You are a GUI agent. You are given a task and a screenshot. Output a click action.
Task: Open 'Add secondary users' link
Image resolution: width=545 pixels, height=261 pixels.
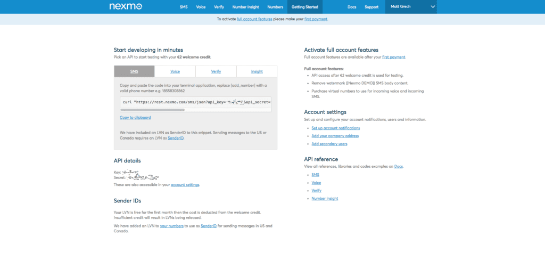tap(329, 144)
